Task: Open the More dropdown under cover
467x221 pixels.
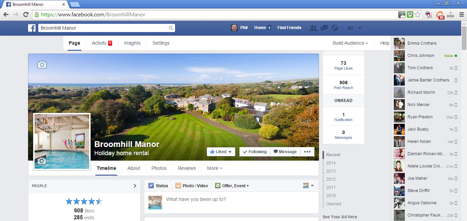Action: pyautogui.click(x=214, y=168)
